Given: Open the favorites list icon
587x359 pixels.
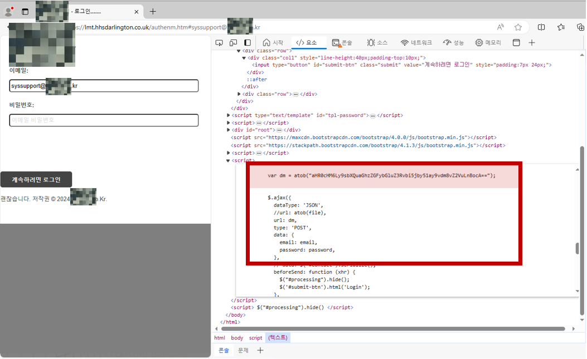Looking at the screenshot, I should 561,27.
